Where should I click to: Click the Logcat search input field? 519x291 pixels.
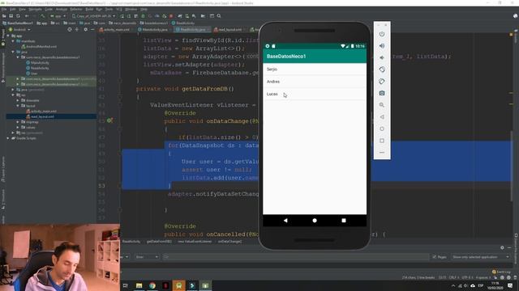coord(296,257)
